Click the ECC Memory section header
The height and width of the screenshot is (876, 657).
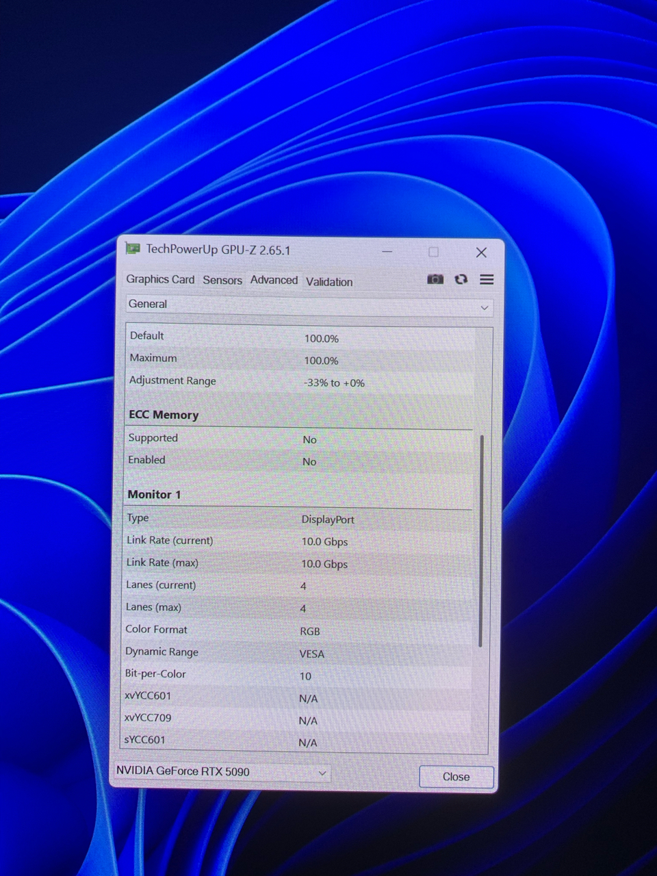pyautogui.click(x=164, y=415)
